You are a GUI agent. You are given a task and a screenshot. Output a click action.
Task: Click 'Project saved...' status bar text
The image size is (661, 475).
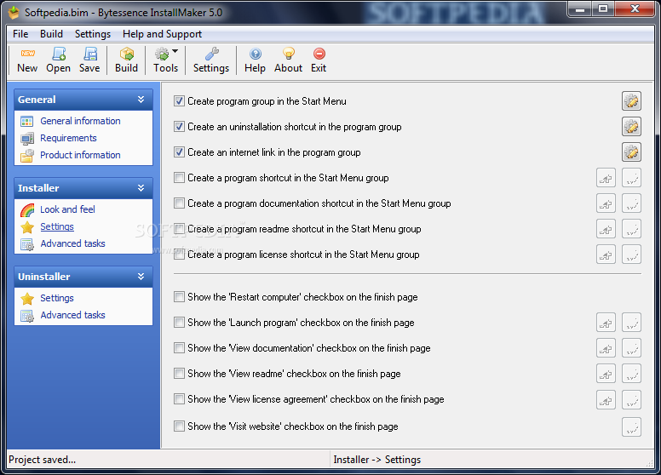click(x=42, y=460)
